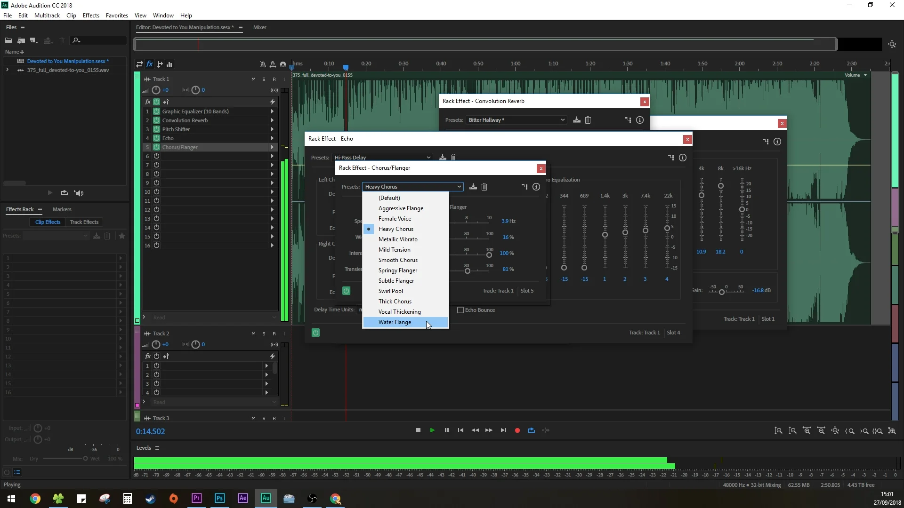
Task: Open Chorus/Flanger info icon
Action: tap(536, 187)
